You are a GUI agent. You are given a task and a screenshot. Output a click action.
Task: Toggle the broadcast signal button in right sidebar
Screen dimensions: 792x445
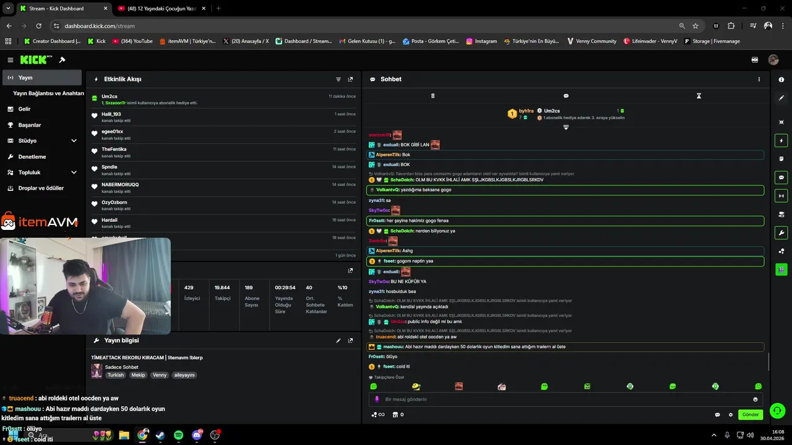point(781,196)
